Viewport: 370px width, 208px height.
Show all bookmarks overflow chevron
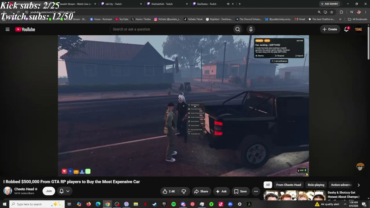340,19
